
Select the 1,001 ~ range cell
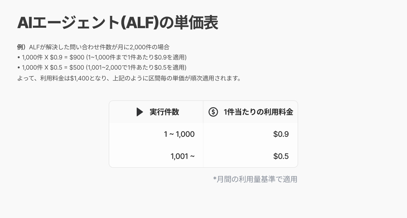point(182,156)
